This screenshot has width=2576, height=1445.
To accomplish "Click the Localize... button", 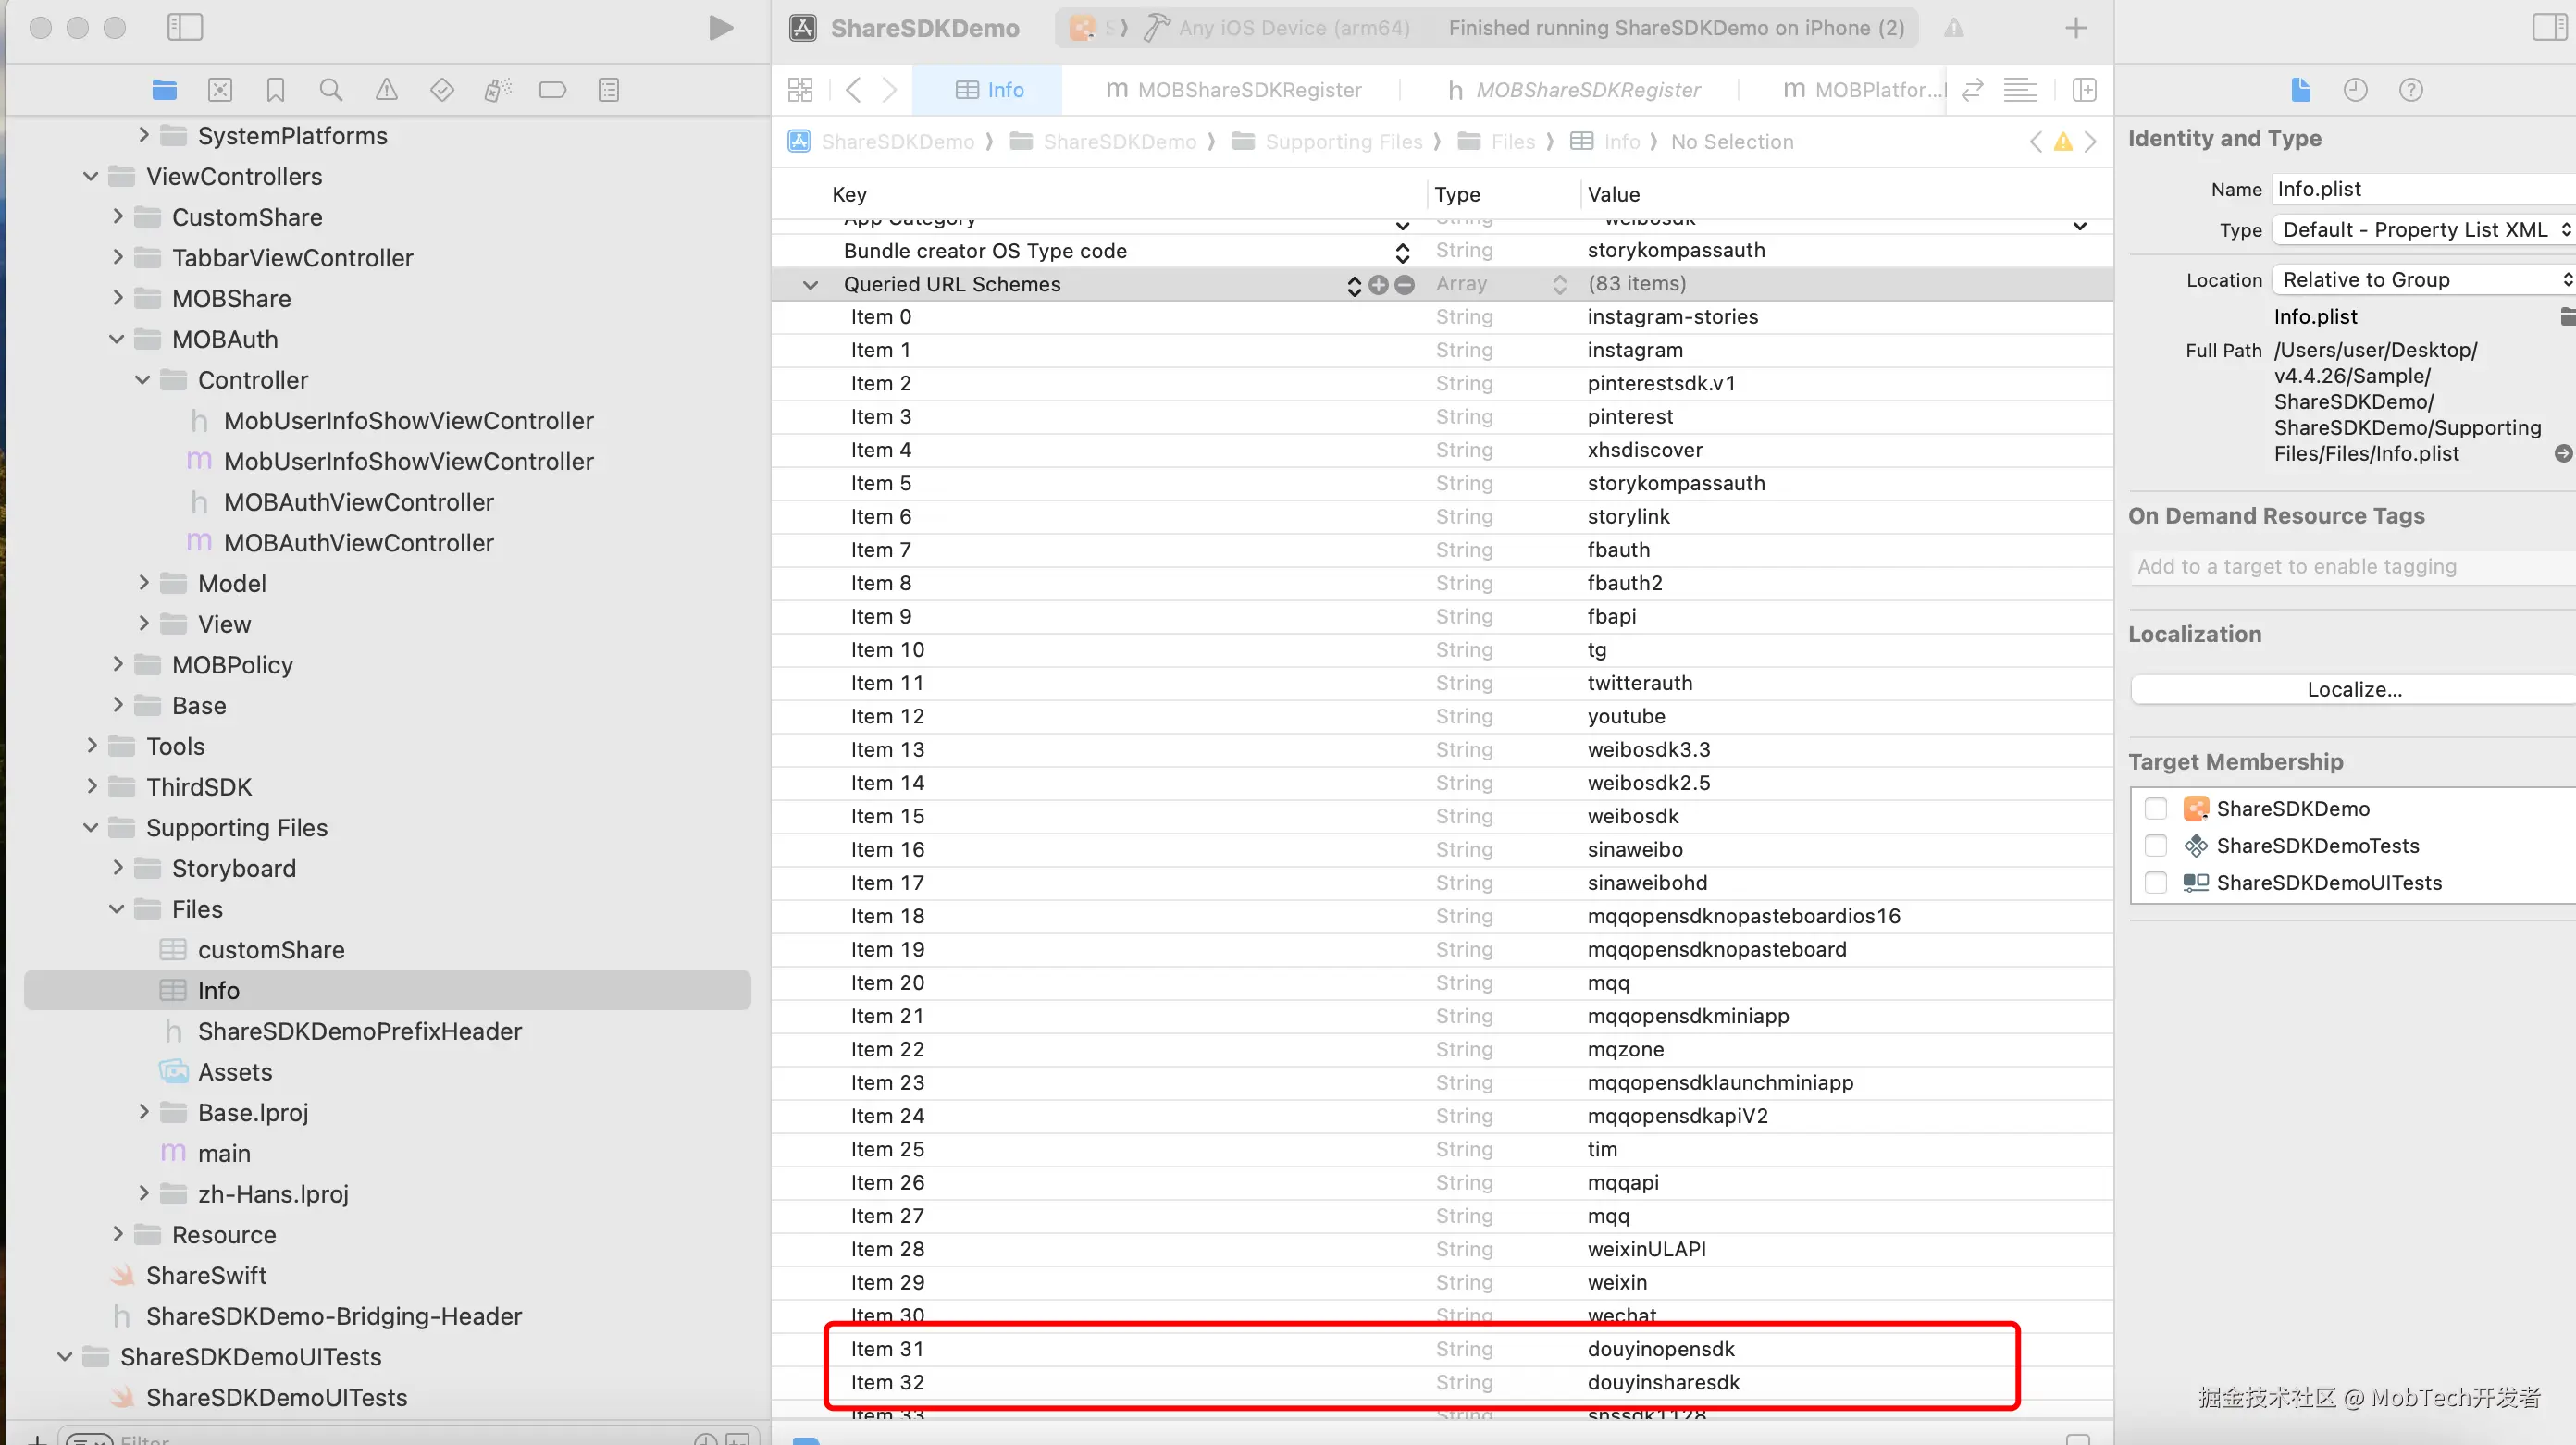I will click(2353, 689).
